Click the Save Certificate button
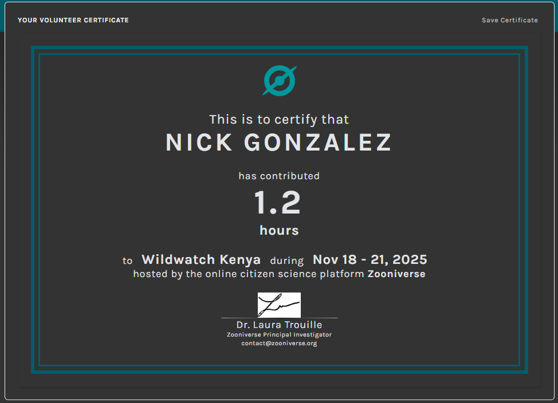 click(510, 20)
